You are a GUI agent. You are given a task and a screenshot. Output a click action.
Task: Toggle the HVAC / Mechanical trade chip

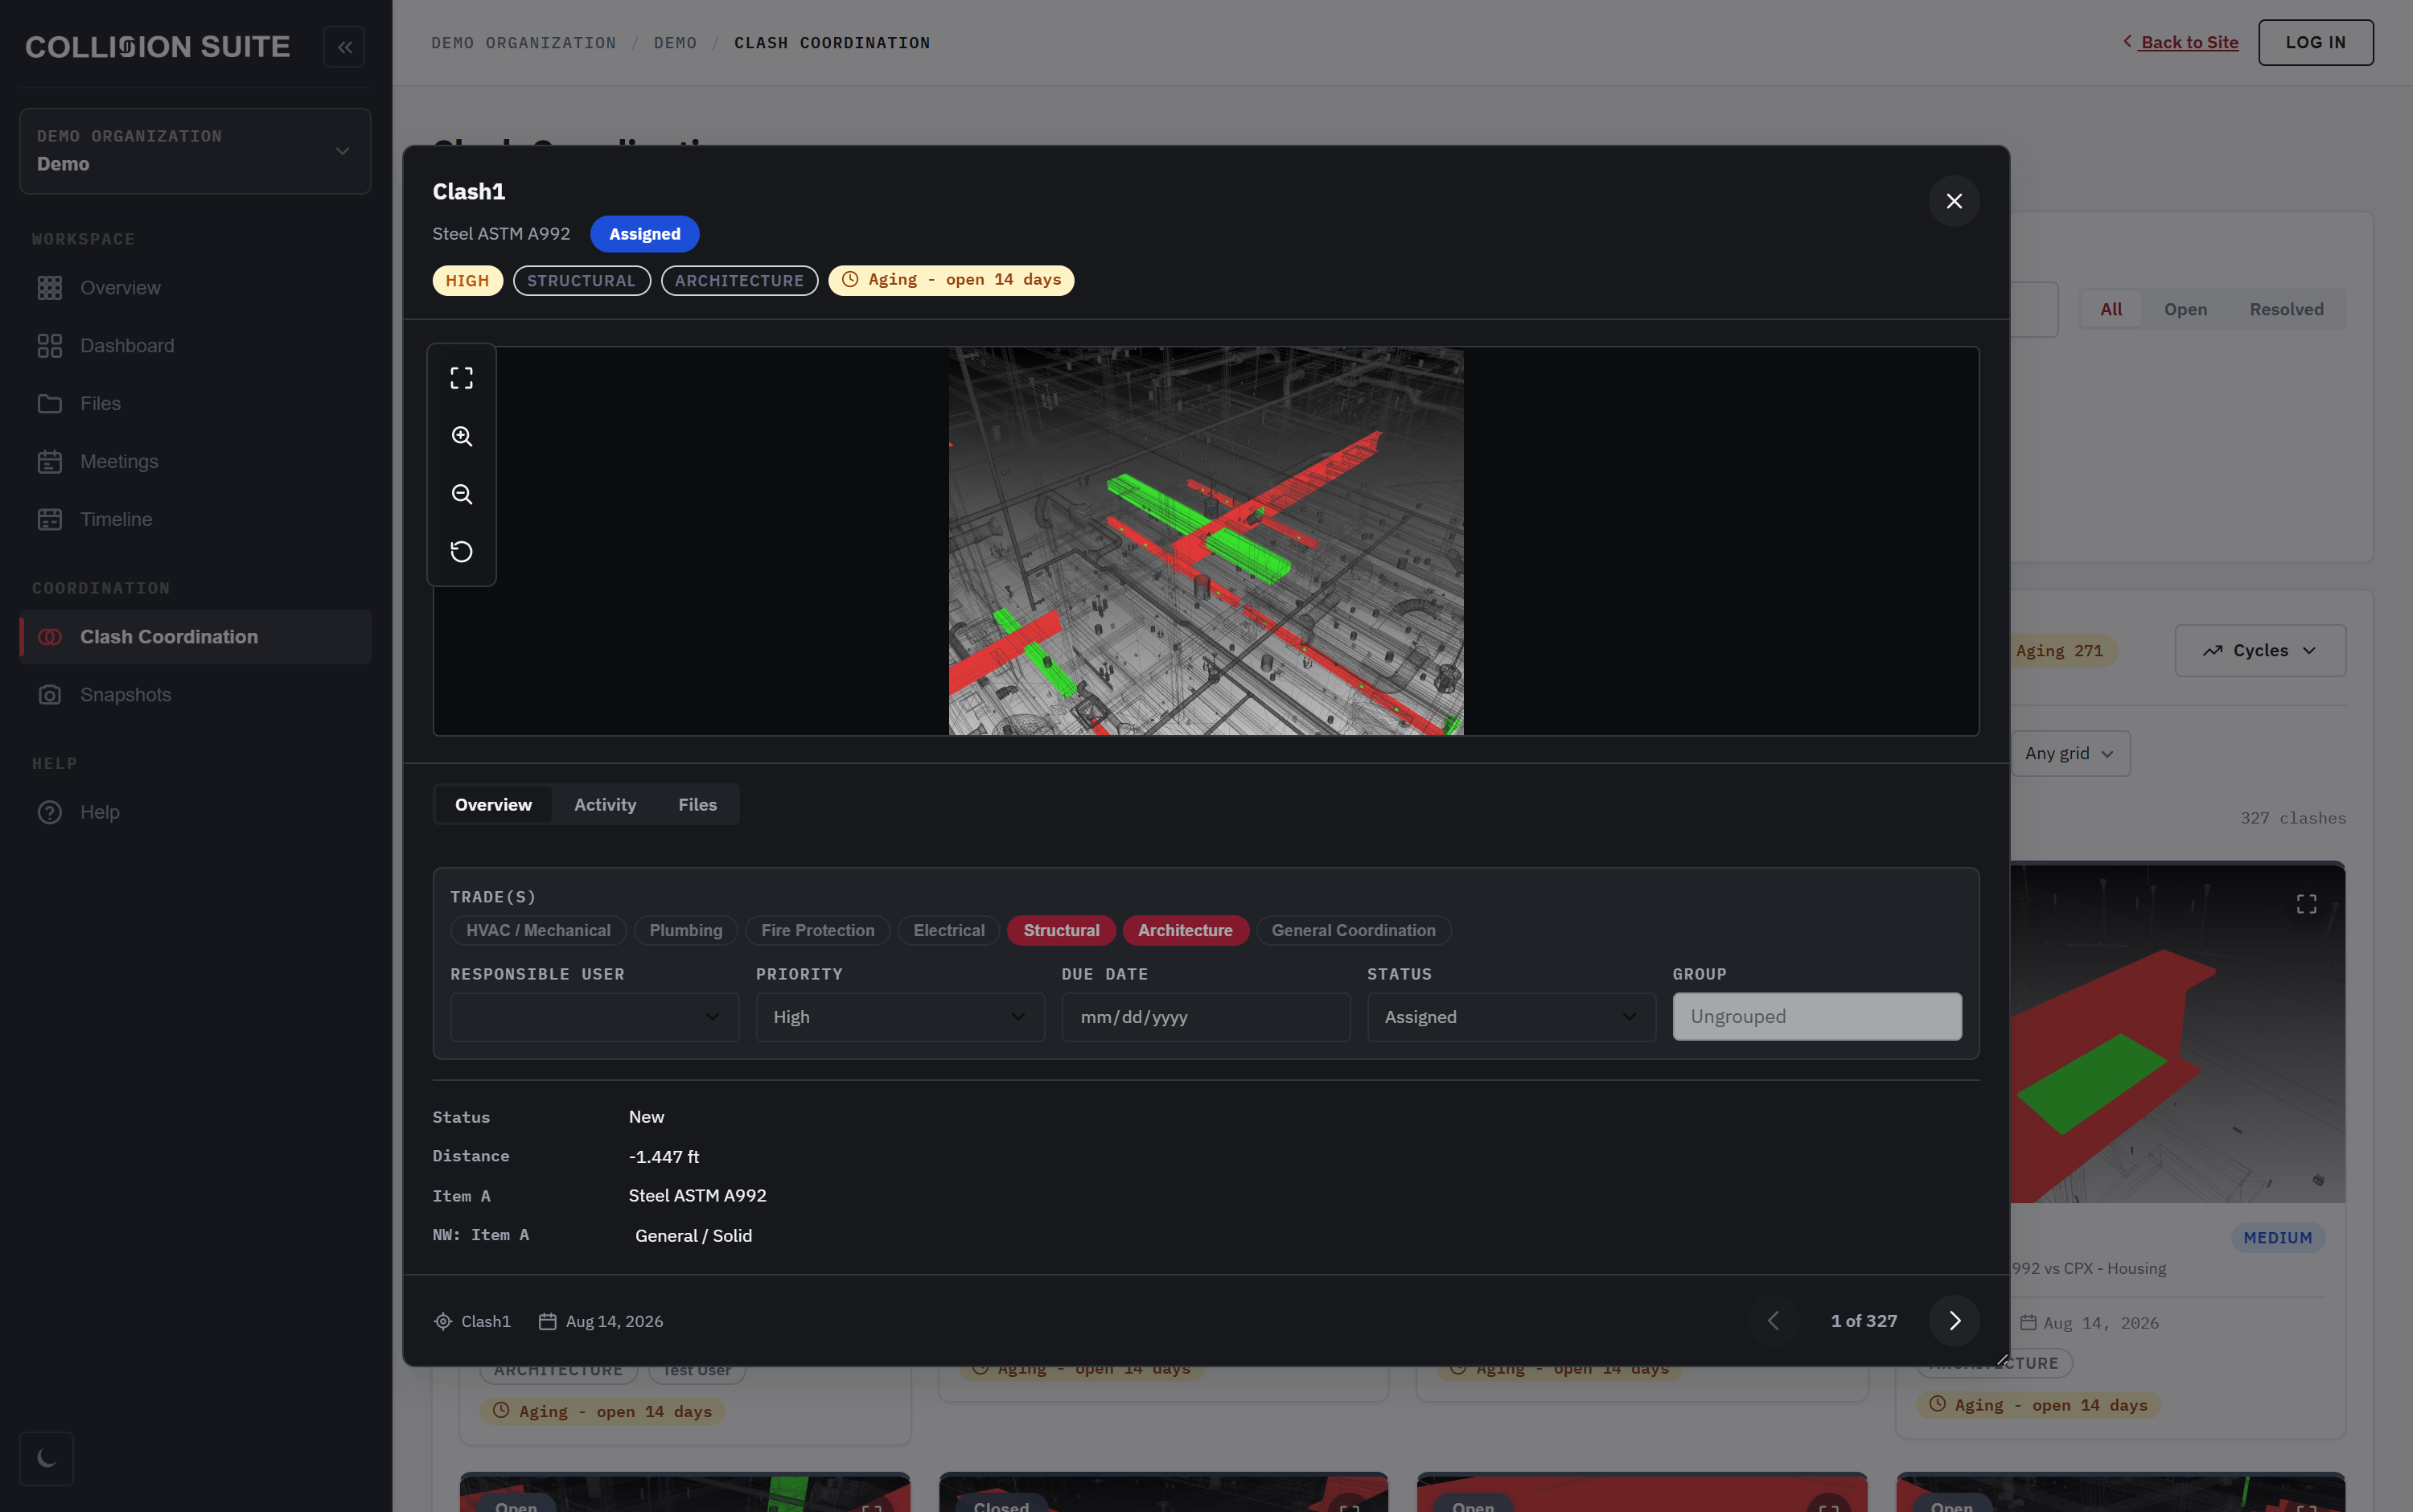click(538, 930)
